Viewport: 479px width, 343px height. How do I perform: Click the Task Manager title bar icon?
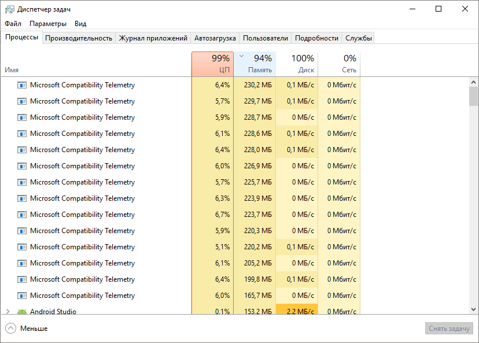10,9
